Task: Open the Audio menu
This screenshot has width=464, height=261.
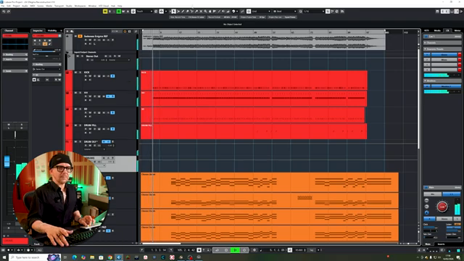Action: tap(25, 6)
